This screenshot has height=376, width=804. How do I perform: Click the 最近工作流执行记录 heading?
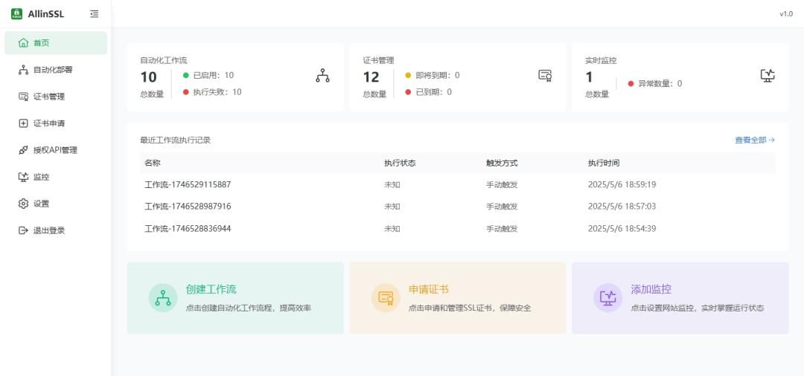(x=176, y=140)
